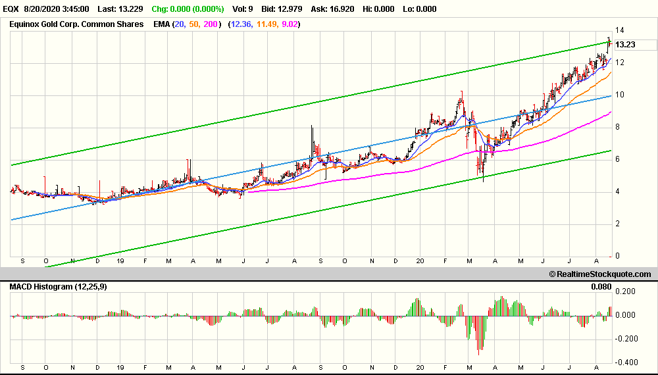Screen dimensions: 658x375
Task: Click the EQX ticker symbol in the header
Action: tap(11, 9)
